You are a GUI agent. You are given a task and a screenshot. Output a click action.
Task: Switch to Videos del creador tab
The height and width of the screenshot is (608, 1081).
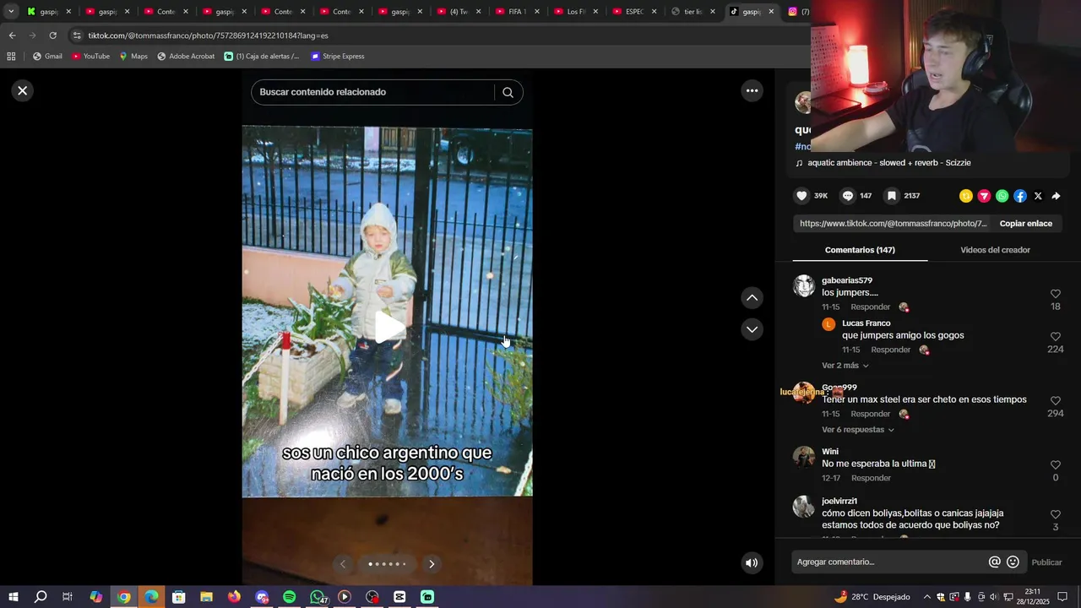995,250
